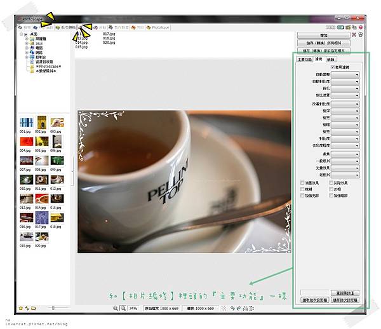The height and width of the screenshot is (329, 381).
Task: Click the rotate left icon in status bar
Action: pos(232,308)
